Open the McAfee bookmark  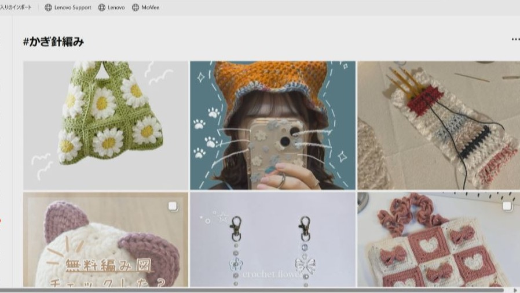pyautogui.click(x=145, y=8)
